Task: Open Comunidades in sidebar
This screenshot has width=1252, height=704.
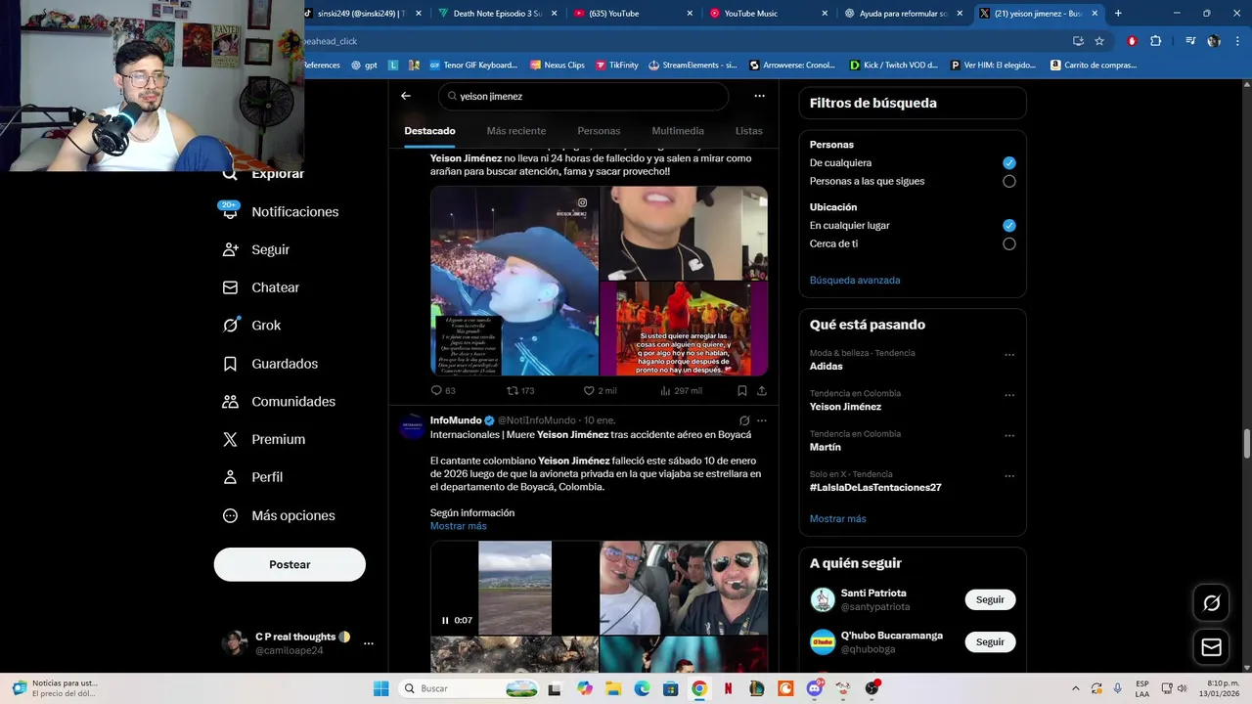Action: point(279,402)
